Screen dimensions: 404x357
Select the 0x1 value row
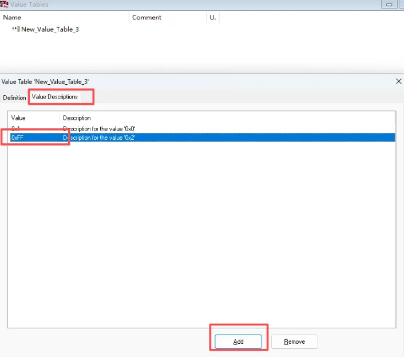(16, 129)
